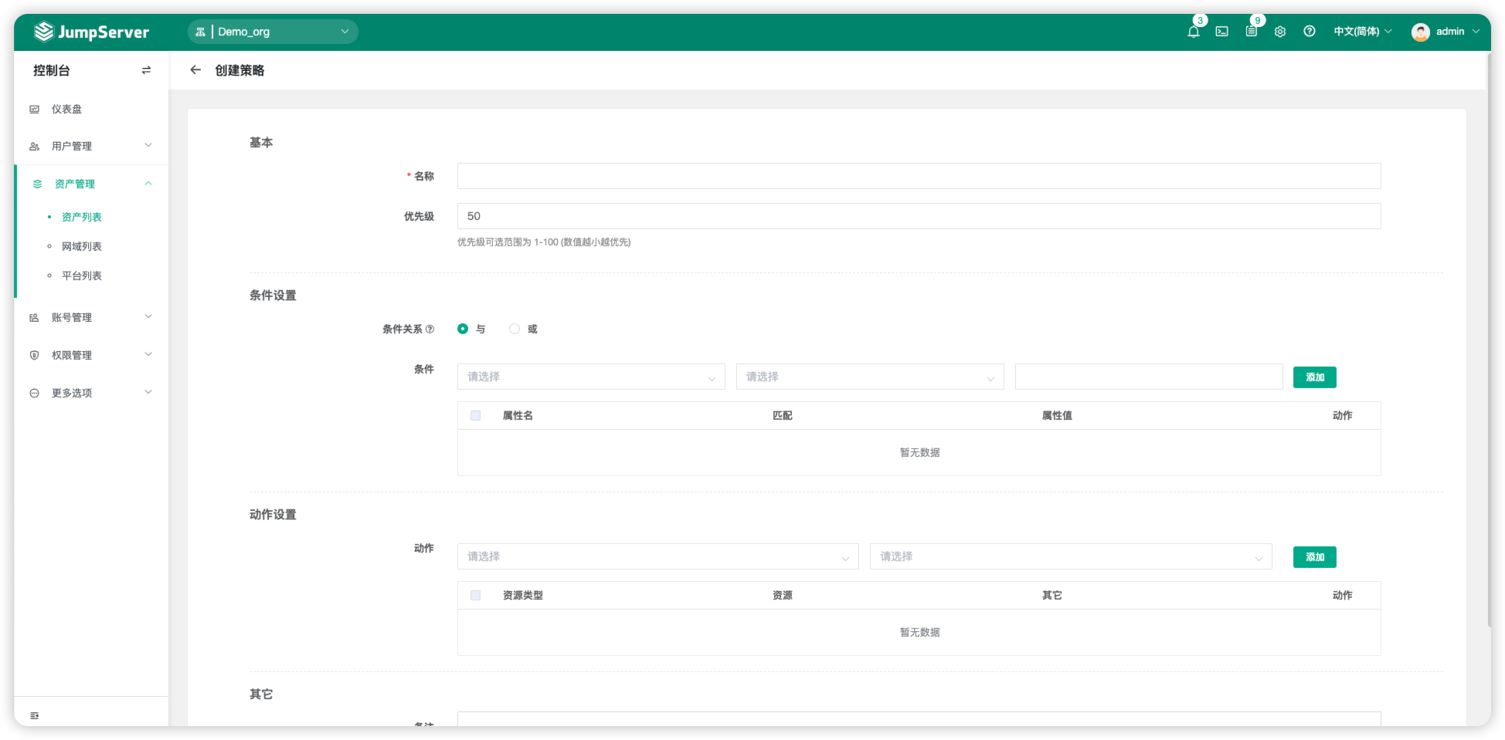Collapse the sidebar using bottom menu icon
Viewport: 1505px width, 740px height.
click(34, 715)
